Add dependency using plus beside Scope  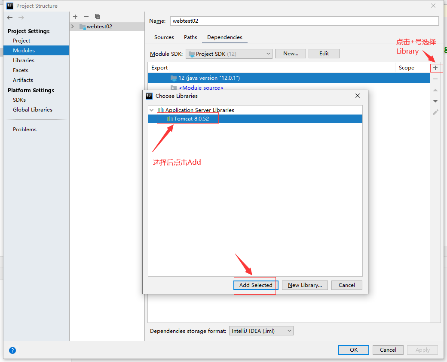click(435, 68)
